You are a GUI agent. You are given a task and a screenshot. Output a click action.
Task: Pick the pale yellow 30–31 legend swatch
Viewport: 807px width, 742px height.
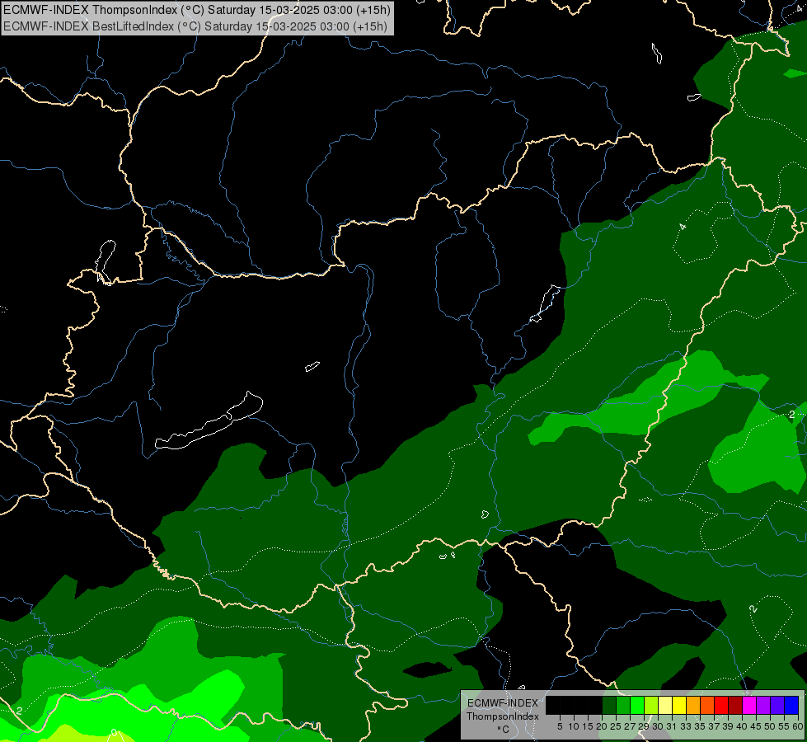coord(664,705)
